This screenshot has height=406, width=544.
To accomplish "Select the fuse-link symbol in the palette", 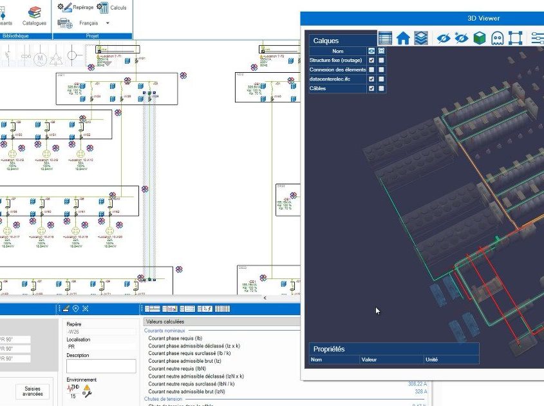I will (26, 56).
